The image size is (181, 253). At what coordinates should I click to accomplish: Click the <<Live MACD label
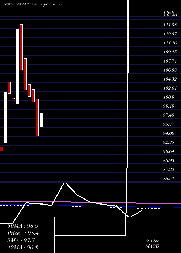tap(152, 244)
